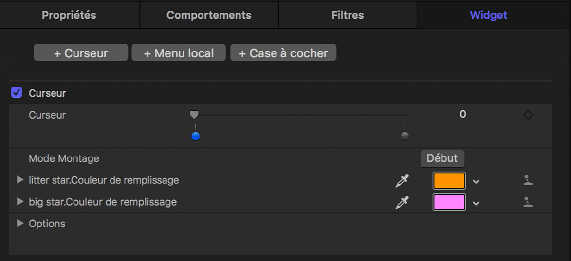Add a checkbox with + Case à cocher
The image size is (571, 261).
point(283,53)
